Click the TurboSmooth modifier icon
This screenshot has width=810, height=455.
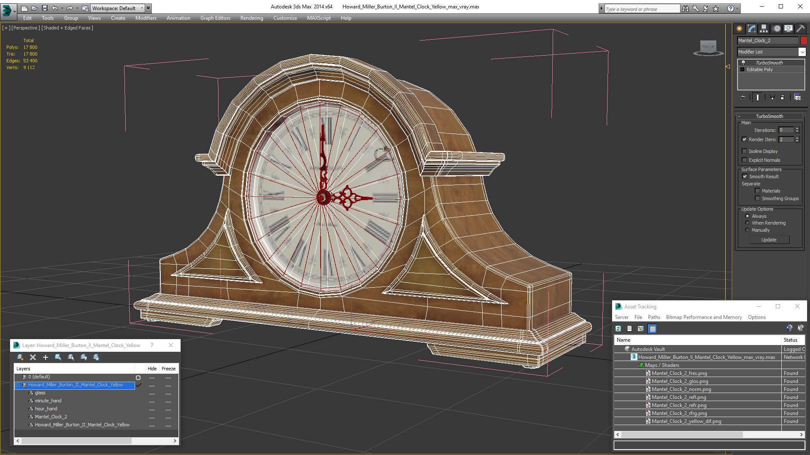[743, 62]
